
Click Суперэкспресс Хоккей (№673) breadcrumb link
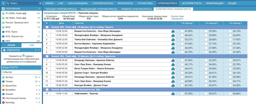(x=60, y=13)
